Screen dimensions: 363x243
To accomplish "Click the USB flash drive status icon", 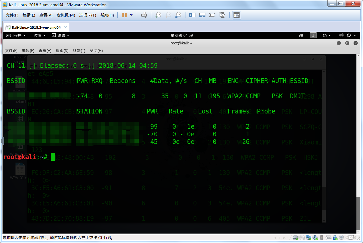I will (335, 237).
